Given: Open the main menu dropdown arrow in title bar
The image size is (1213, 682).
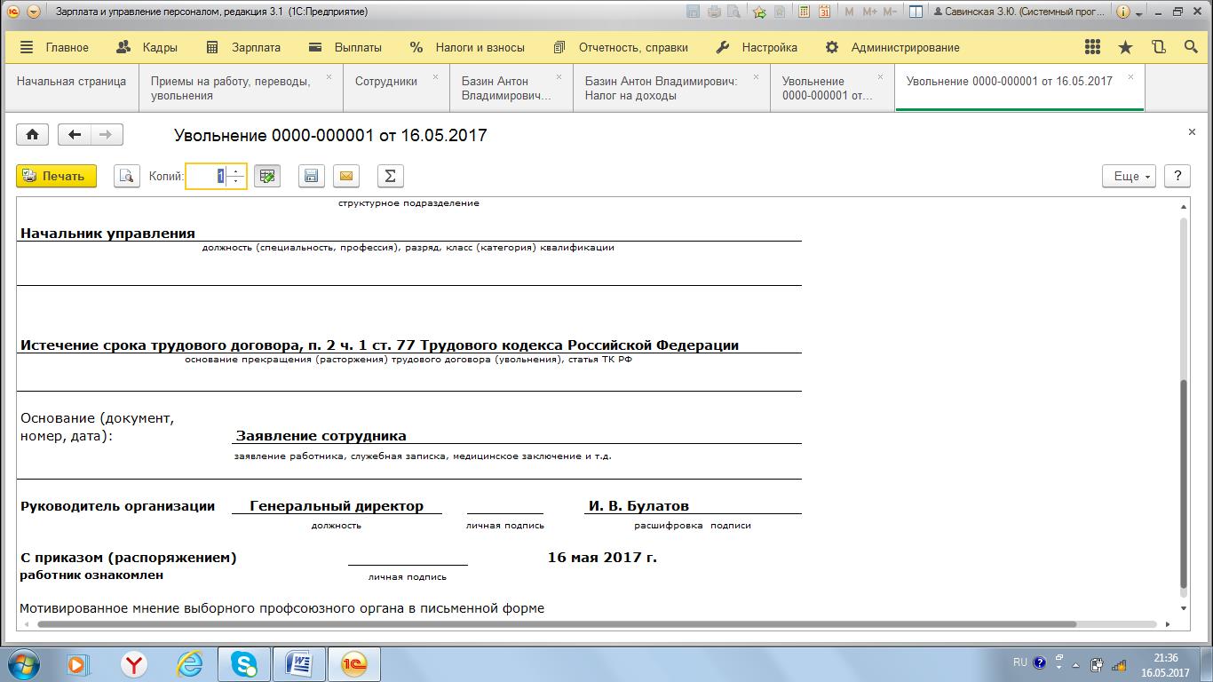Looking at the screenshot, I should [x=34, y=12].
